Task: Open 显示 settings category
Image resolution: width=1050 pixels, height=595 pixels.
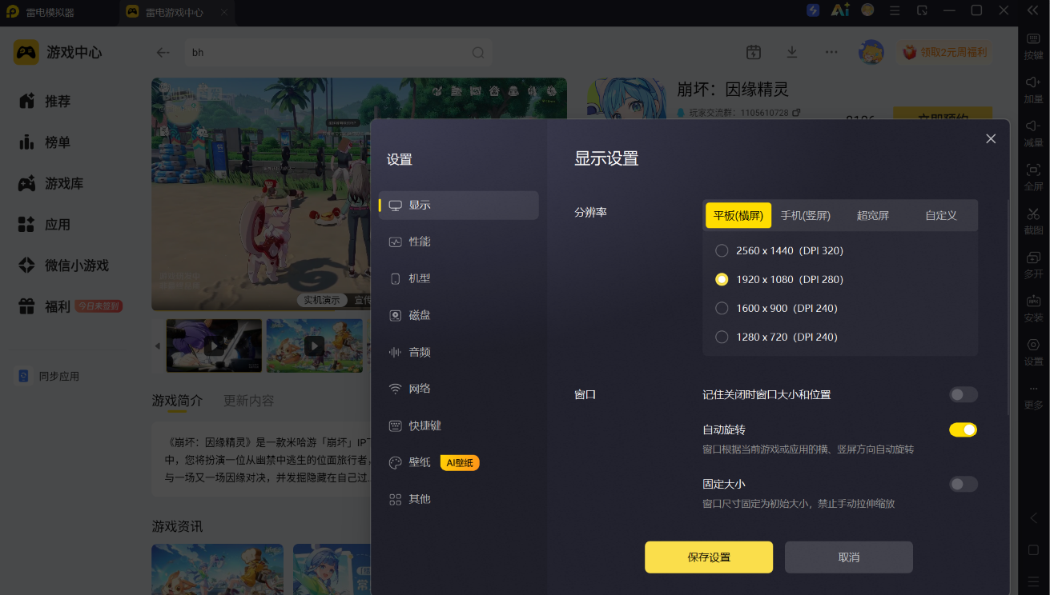Action: pyautogui.click(x=459, y=205)
